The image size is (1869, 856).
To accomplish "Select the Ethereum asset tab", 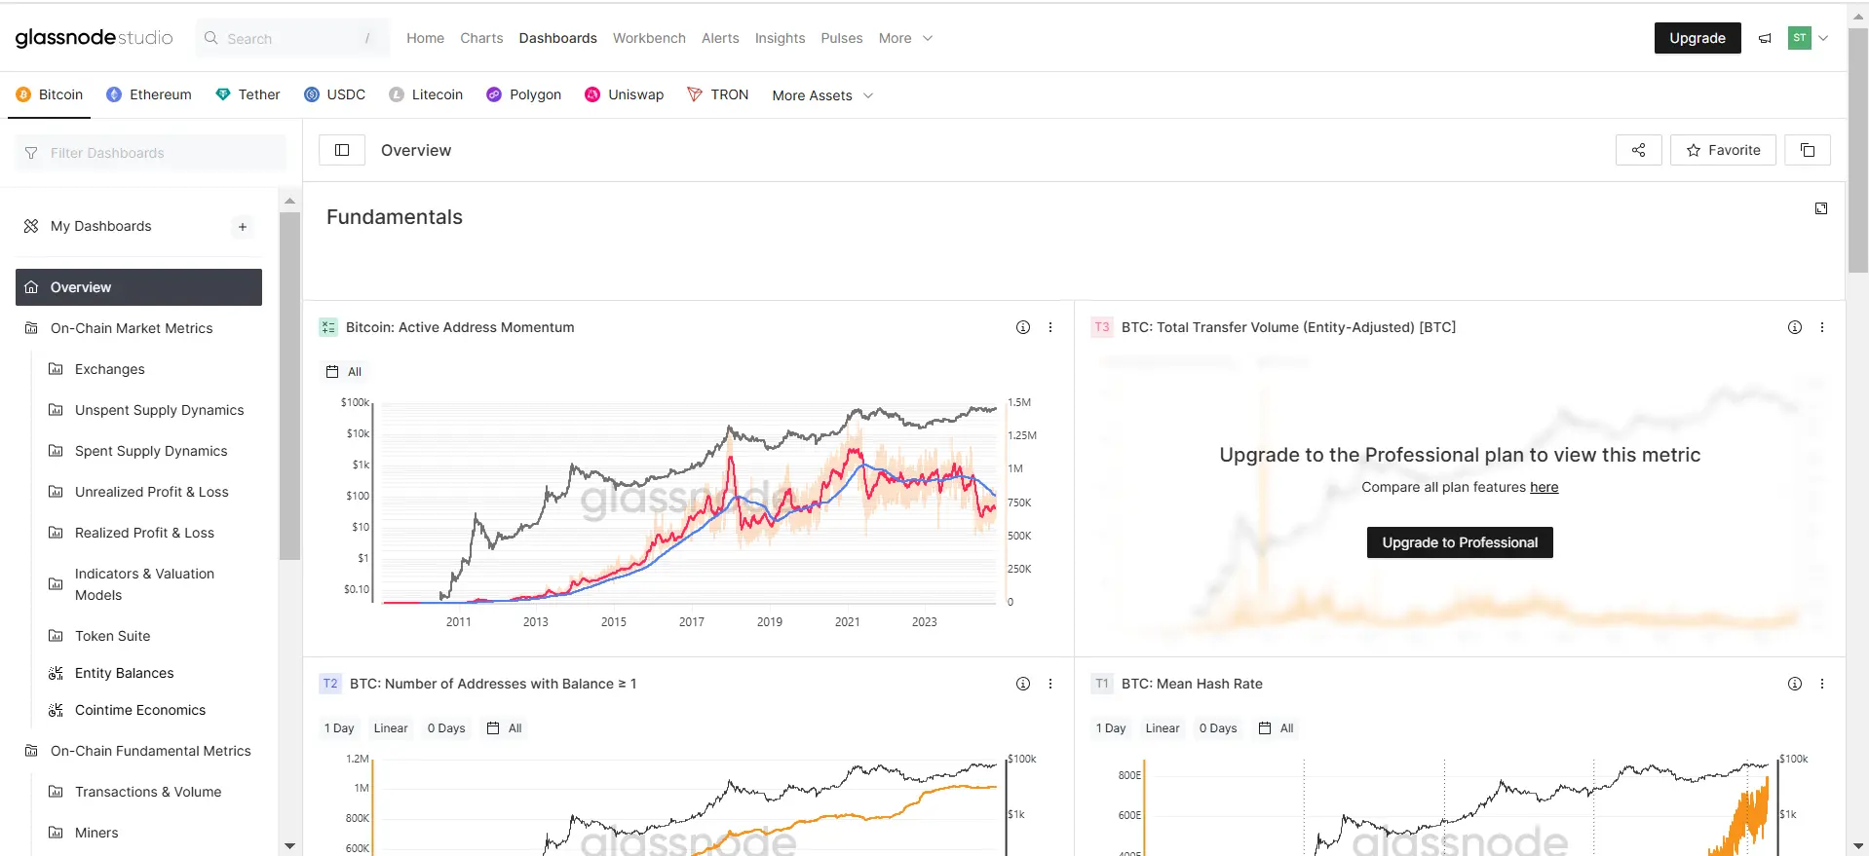I will coord(149,94).
